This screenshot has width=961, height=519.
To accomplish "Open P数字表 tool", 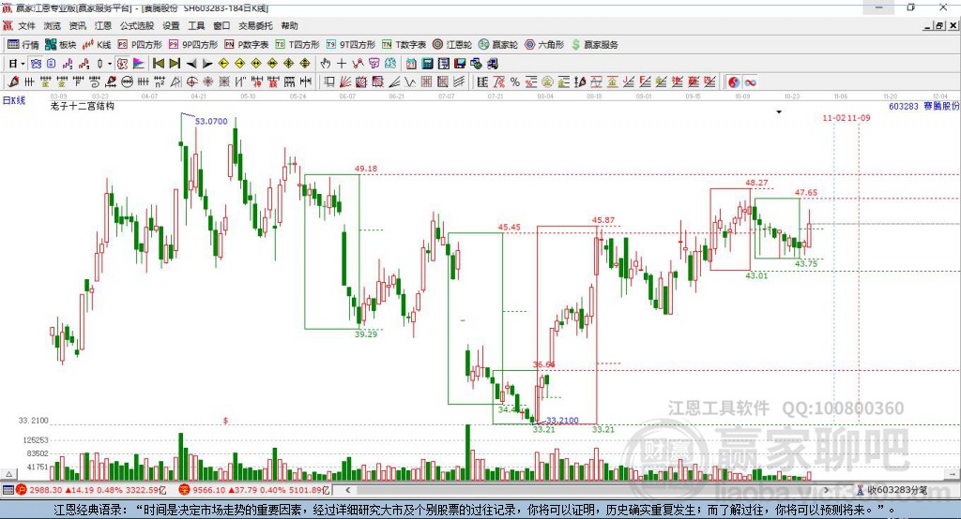I will (x=247, y=45).
